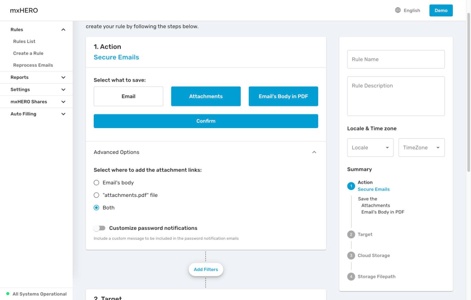Select the Both radio option
The height and width of the screenshot is (300, 471).
(x=96, y=208)
